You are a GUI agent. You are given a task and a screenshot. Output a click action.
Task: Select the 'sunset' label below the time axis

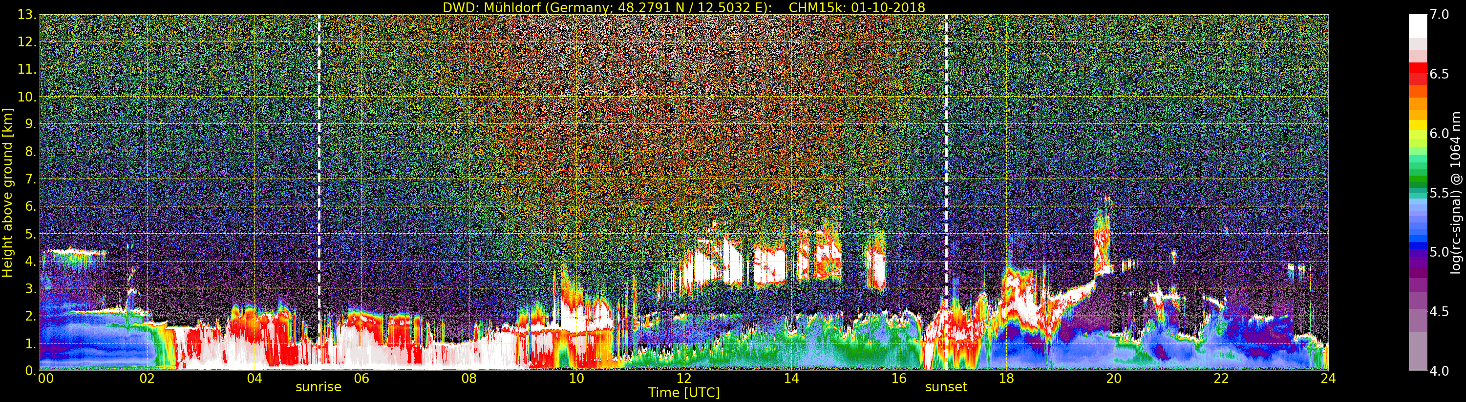click(x=946, y=387)
